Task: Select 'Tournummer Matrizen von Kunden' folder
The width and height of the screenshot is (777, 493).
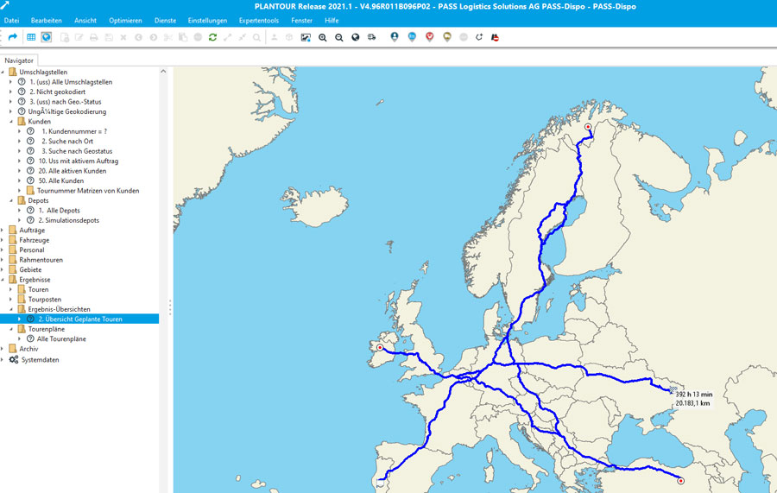Action: click(x=88, y=191)
